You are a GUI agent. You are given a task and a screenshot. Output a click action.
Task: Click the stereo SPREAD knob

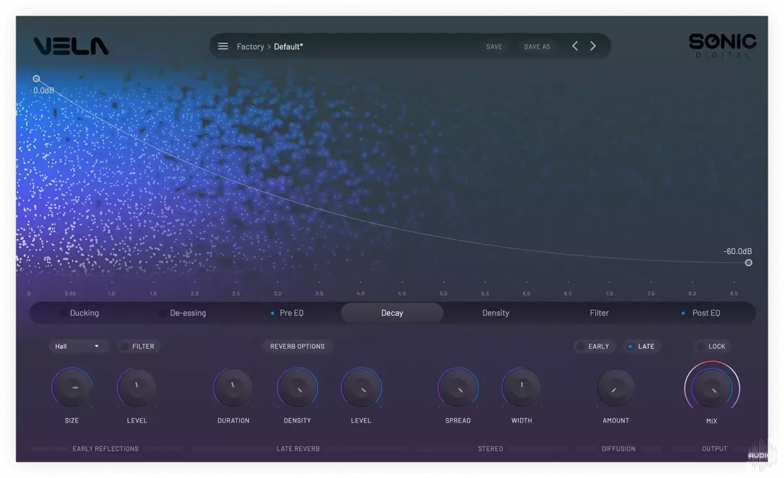458,388
